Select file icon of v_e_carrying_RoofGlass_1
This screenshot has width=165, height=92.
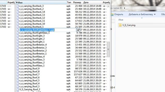18,66
